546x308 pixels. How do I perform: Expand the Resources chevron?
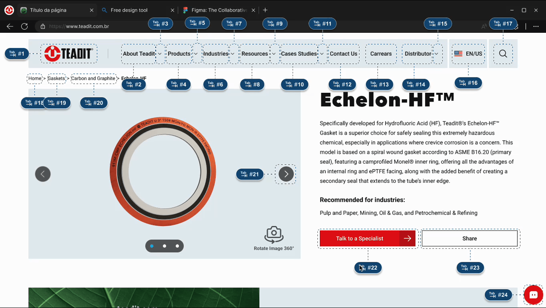click(273, 54)
